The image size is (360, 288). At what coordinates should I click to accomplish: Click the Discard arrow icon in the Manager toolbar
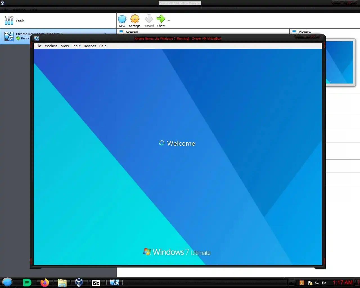point(148,19)
